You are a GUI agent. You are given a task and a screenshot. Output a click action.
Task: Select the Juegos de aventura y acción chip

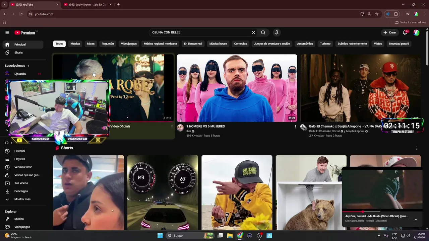coord(272,44)
